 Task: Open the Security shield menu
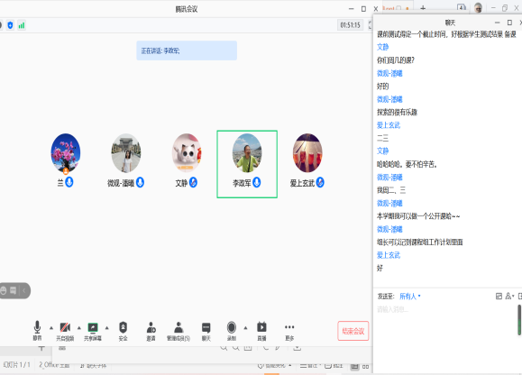click(123, 331)
